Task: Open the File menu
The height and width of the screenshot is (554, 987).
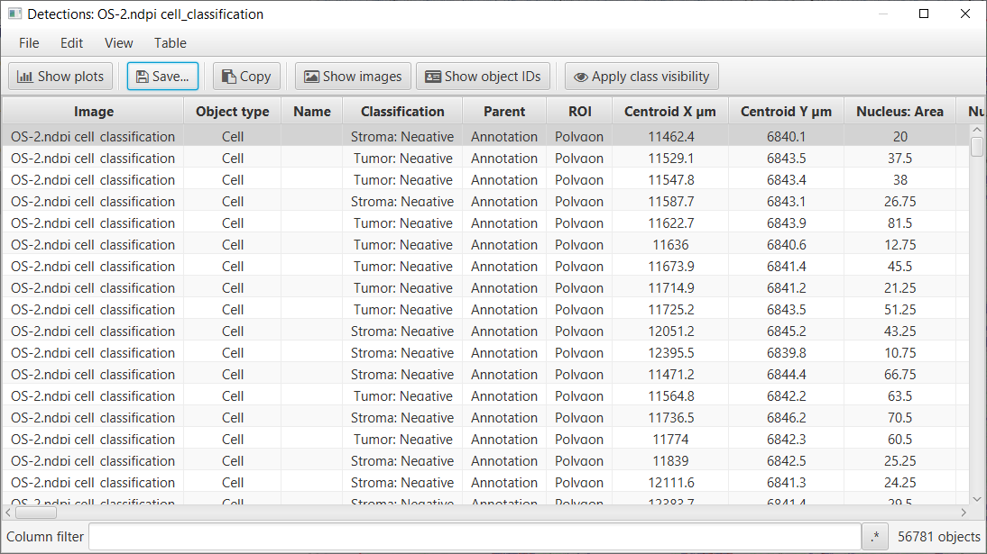Action: (29, 42)
